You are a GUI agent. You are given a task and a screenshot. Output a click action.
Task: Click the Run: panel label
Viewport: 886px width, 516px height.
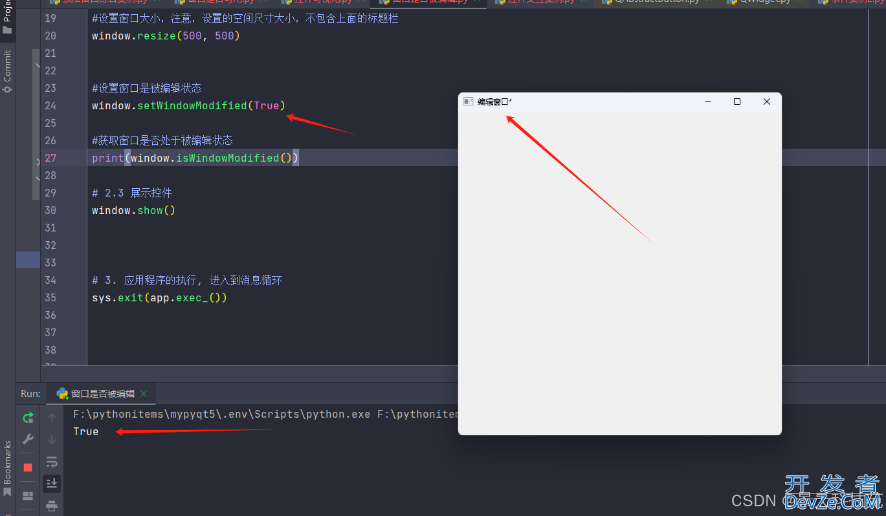(30, 393)
